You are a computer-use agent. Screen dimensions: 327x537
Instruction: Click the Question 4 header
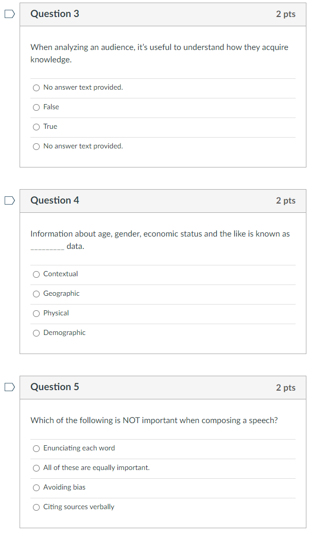(x=55, y=200)
